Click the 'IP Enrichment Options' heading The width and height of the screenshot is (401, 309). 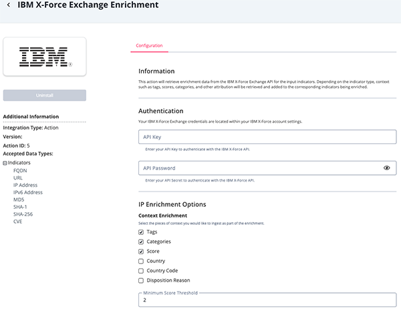coord(172,204)
